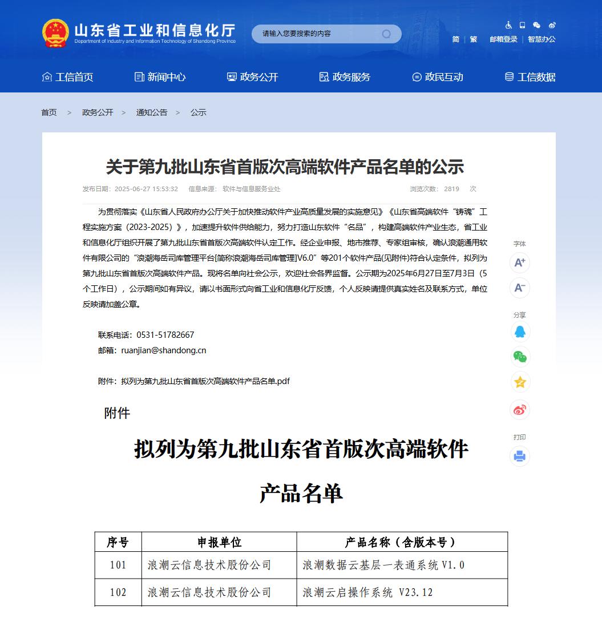The width and height of the screenshot is (602, 638).
Task: Open the 新闻中心 navigation item
Action: [x=160, y=77]
